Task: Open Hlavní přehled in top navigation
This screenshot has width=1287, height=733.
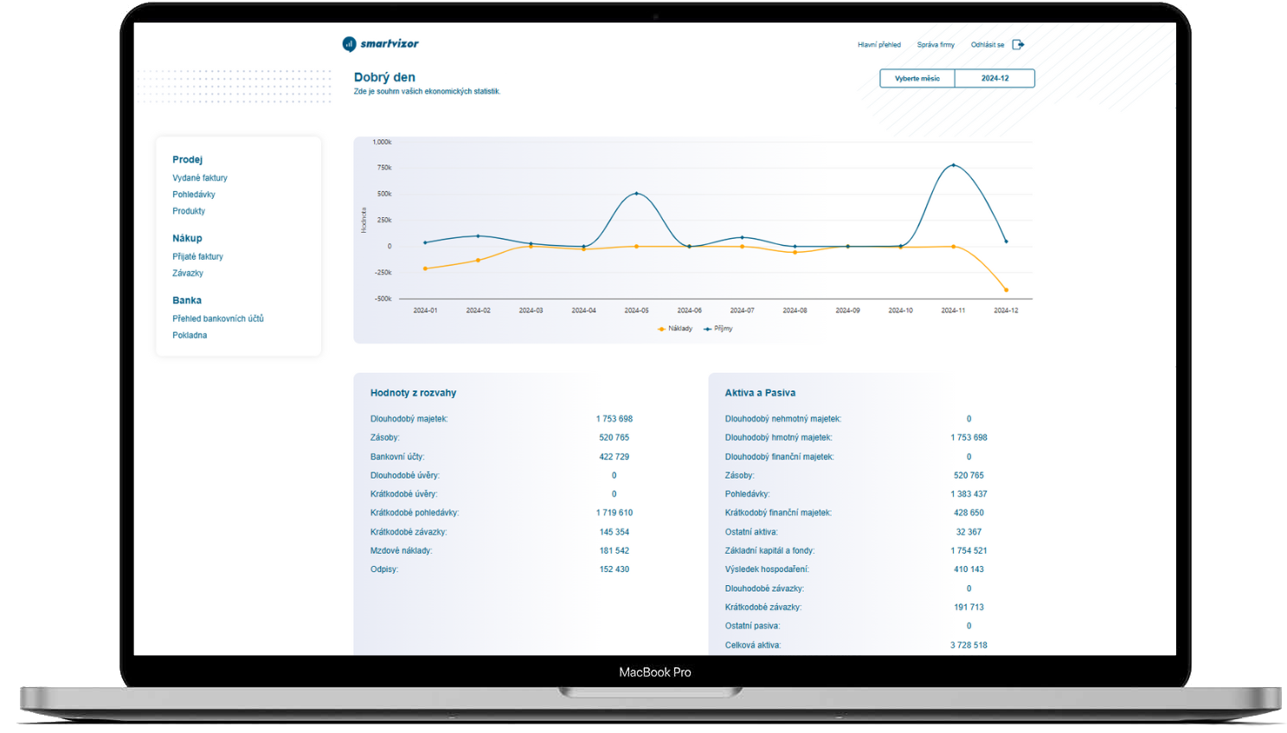Action: [x=878, y=45]
